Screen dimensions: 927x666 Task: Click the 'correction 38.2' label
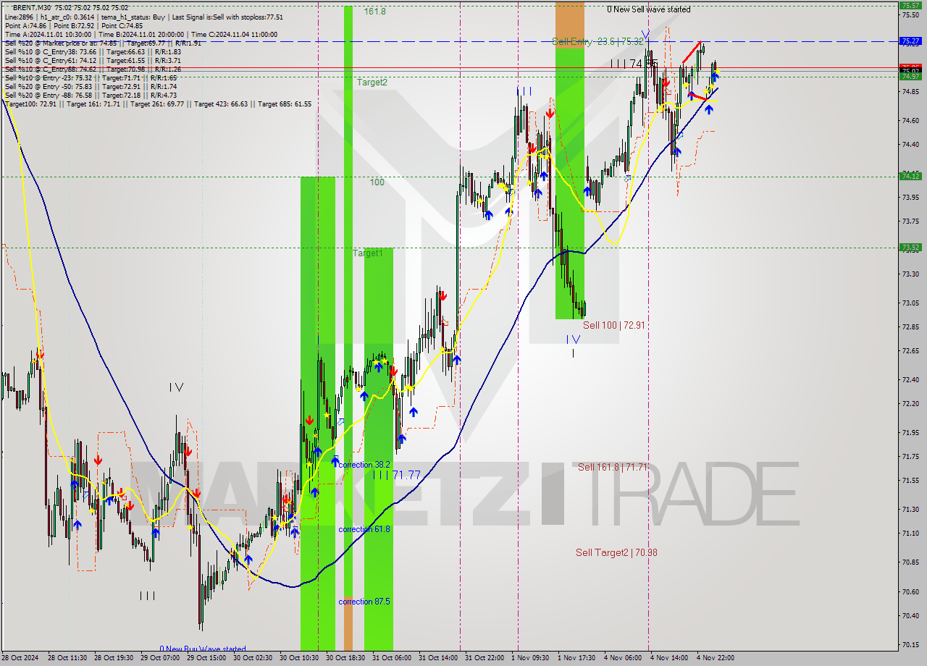364,465
